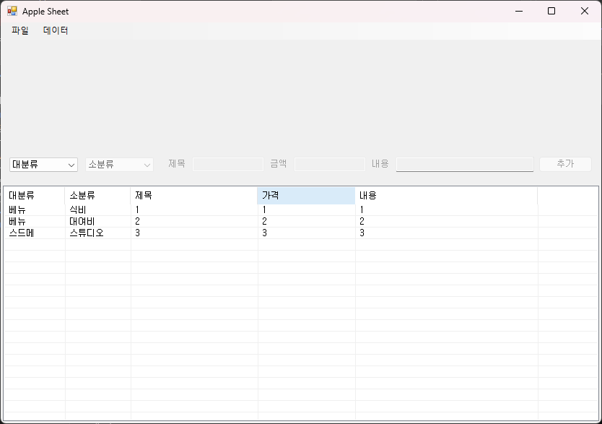The height and width of the screenshot is (424, 602).
Task: Click the 추가 button
Action: (565, 164)
